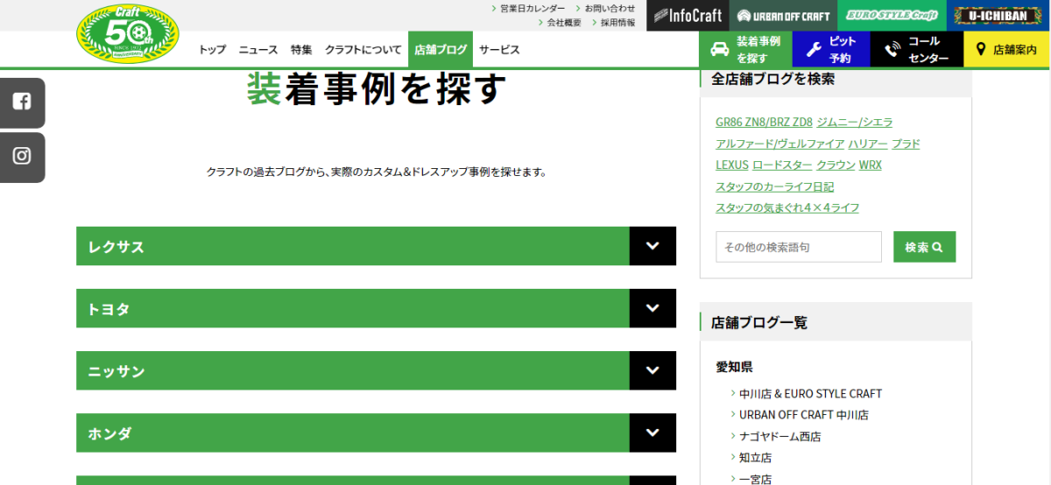Click the car icon 装着事例を探す button

coord(745,50)
